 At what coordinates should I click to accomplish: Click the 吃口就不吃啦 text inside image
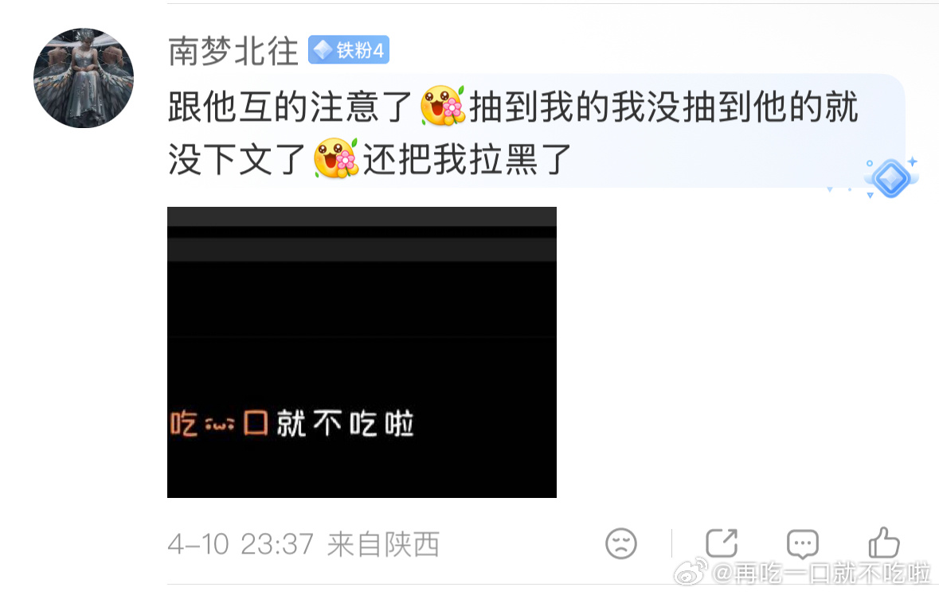(291, 423)
